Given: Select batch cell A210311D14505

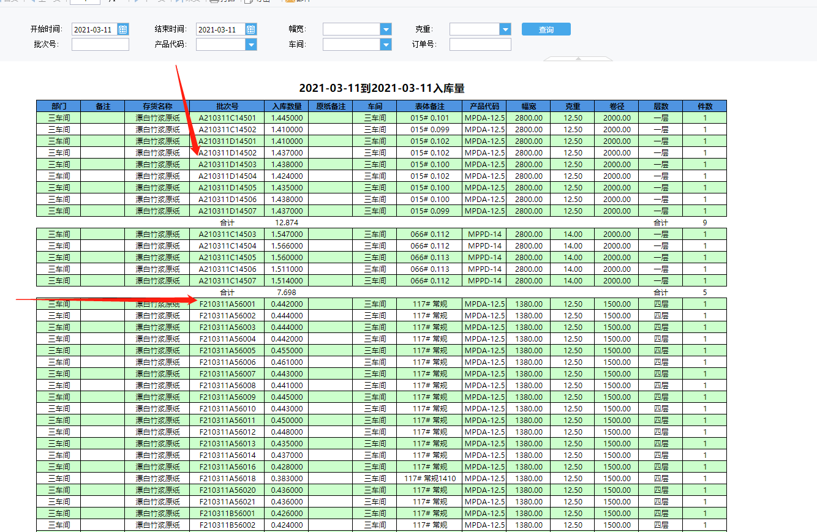Looking at the screenshot, I should (x=227, y=187).
